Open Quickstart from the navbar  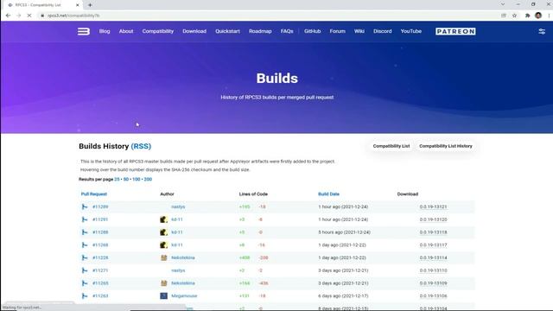(x=227, y=31)
